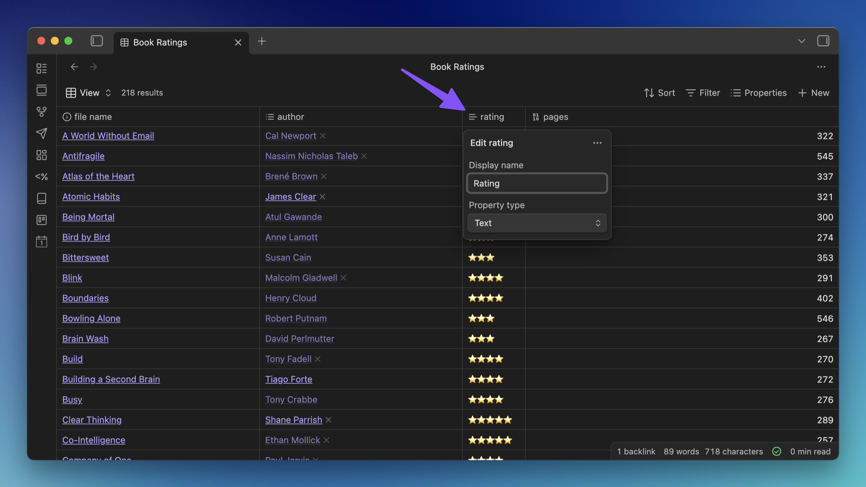Toggle the right sidebar panel
The height and width of the screenshot is (487, 866).
point(823,41)
